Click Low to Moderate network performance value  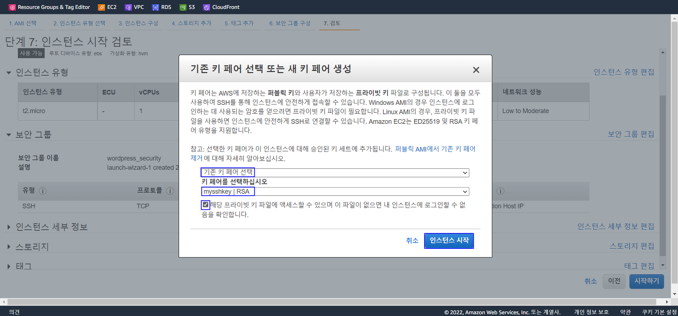(x=525, y=111)
